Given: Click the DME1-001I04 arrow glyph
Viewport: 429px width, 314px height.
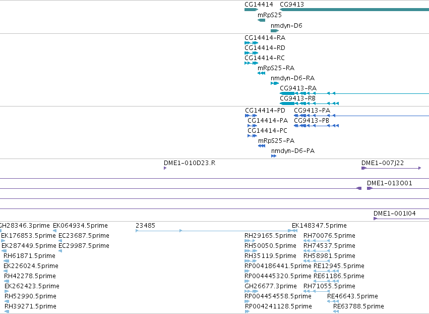Looking at the screenshot, I should click(x=376, y=219).
